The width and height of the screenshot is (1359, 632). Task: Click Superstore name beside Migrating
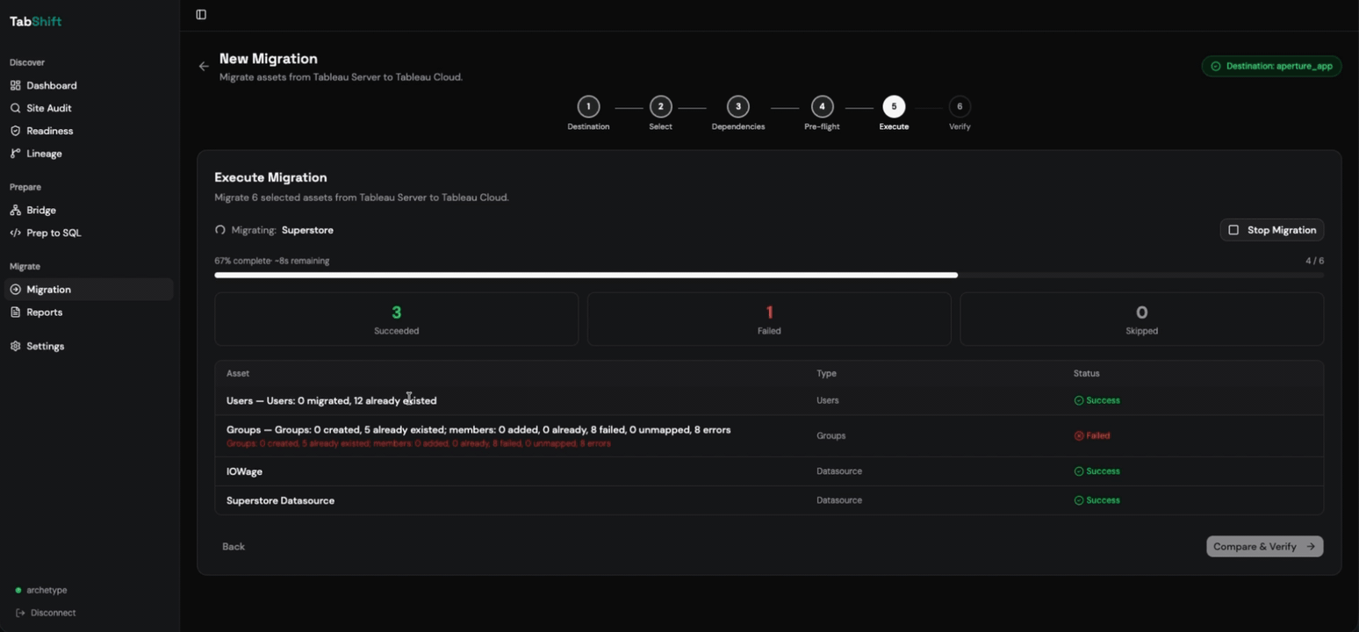307,230
